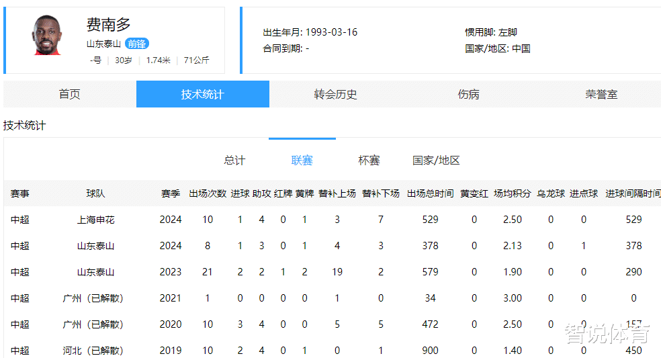Viewport: 661px width, 358px height.
Task: Click the 合同到期 field
Action: pyautogui.click(x=285, y=48)
